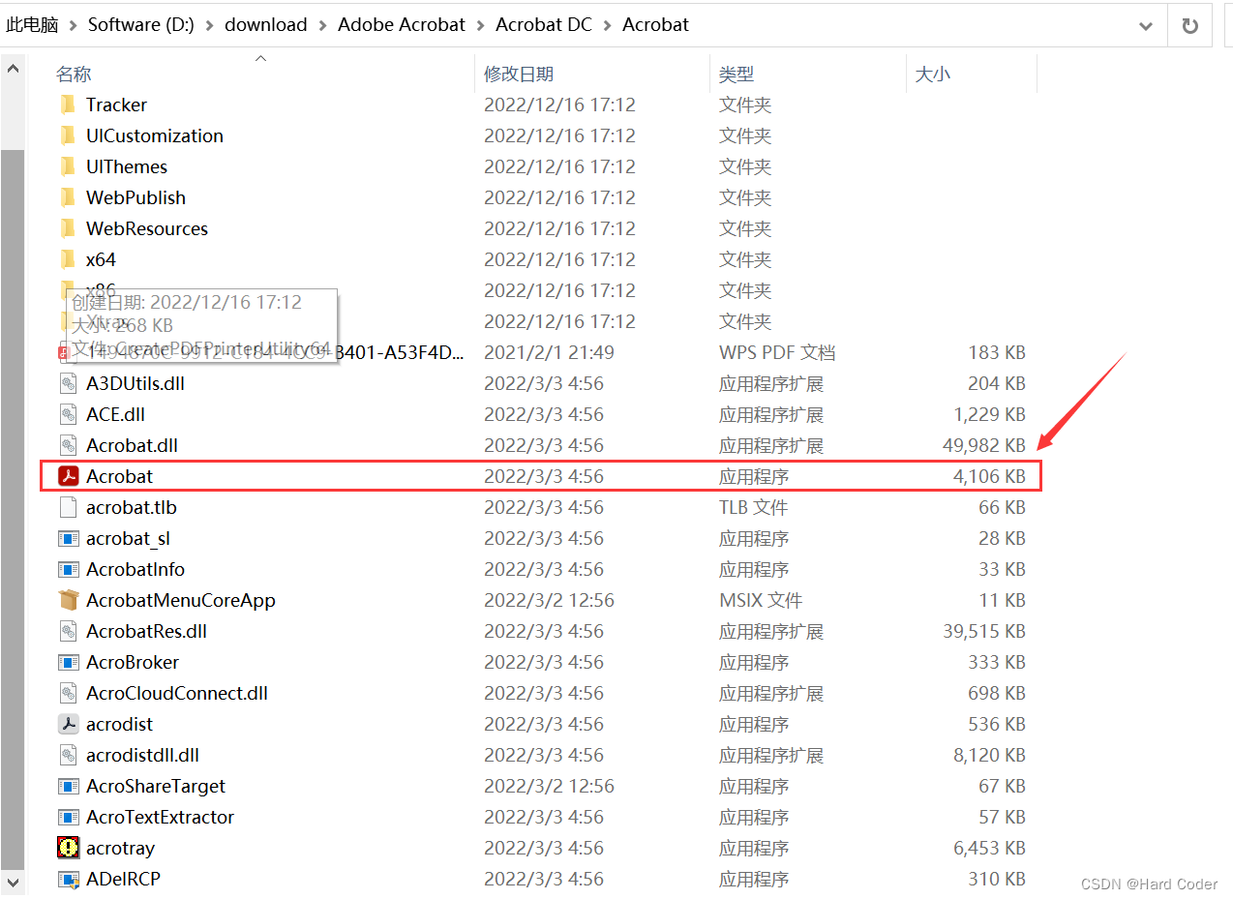Click the AcroShareTarget application icon
The image size is (1233, 899).
click(68, 786)
